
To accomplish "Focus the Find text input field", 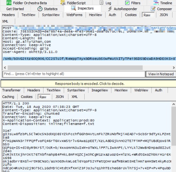I will (x=74, y=74).
